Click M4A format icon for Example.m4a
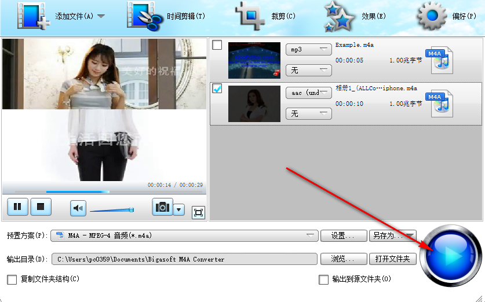485x302 pixels. 440,61
